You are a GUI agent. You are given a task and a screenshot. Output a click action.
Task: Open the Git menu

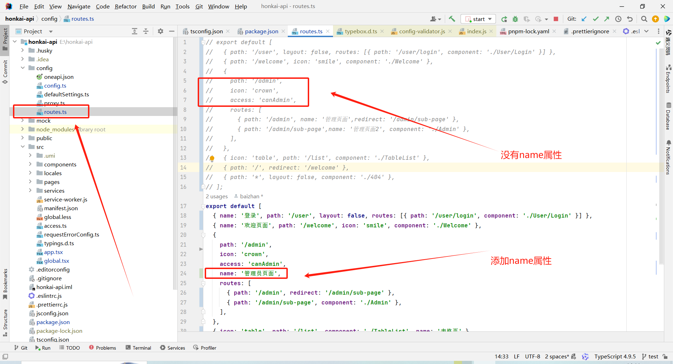[199, 6]
